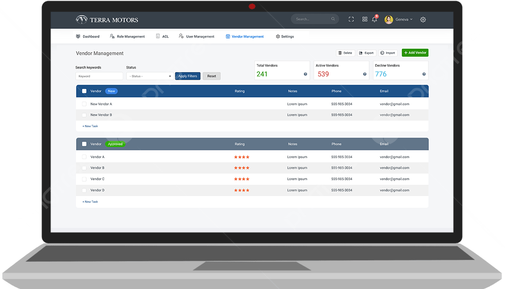This screenshot has width=505, height=289.
Task: Tick the Vendor C checkbox
Action: click(84, 179)
